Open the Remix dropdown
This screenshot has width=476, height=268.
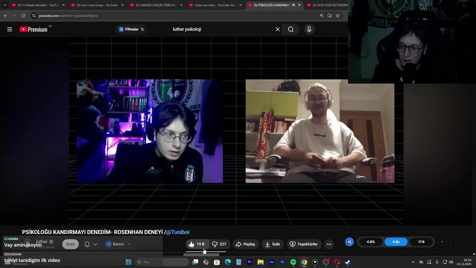click(118, 244)
